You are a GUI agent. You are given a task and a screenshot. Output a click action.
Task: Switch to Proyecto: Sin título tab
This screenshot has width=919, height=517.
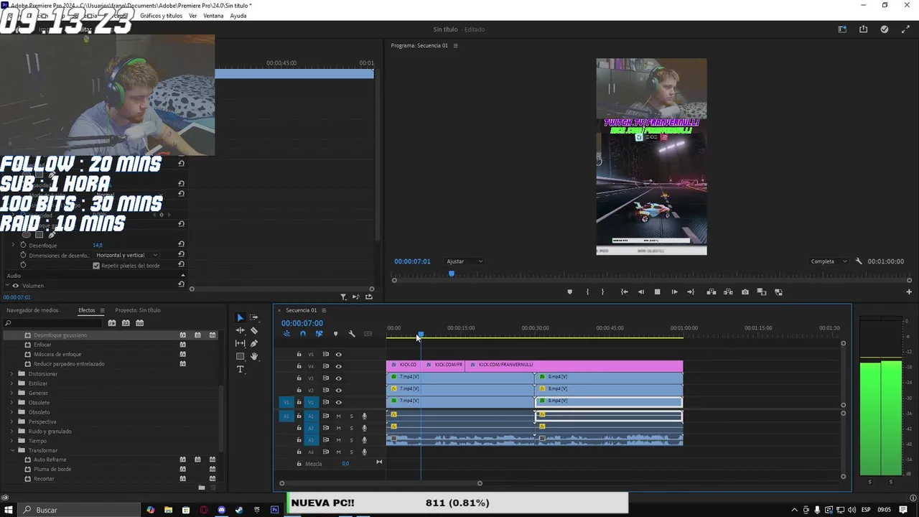[x=138, y=310]
